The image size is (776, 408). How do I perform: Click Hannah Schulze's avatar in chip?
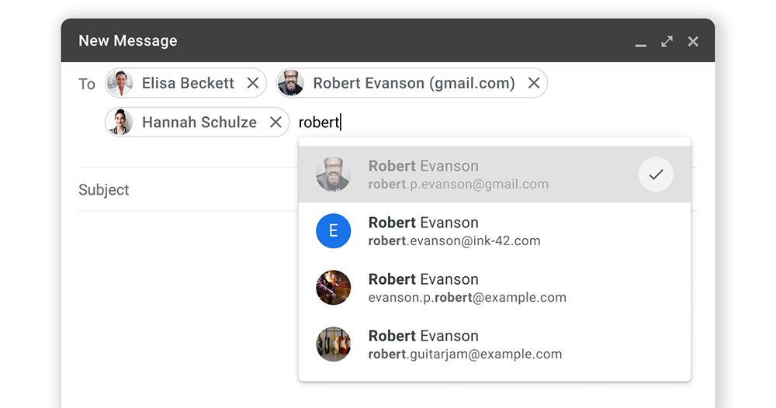(x=120, y=122)
